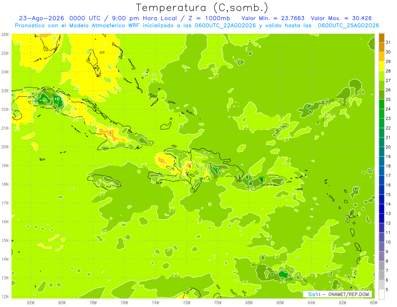Click the legend scale value '15'
397x307 pixels.
pos(388,194)
